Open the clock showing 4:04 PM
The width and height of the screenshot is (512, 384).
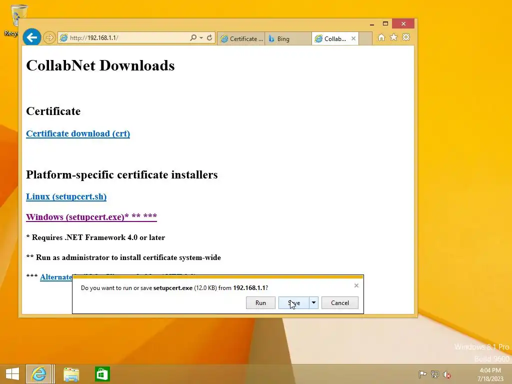490,374
